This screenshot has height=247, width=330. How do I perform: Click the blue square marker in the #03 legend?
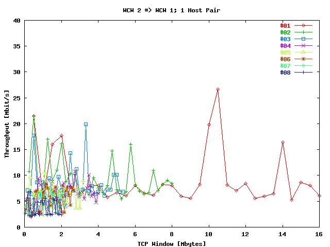click(303, 39)
